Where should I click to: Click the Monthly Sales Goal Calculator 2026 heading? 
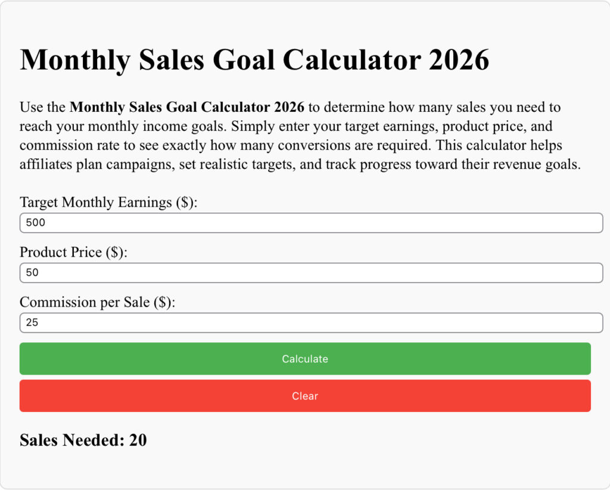tap(254, 60)
